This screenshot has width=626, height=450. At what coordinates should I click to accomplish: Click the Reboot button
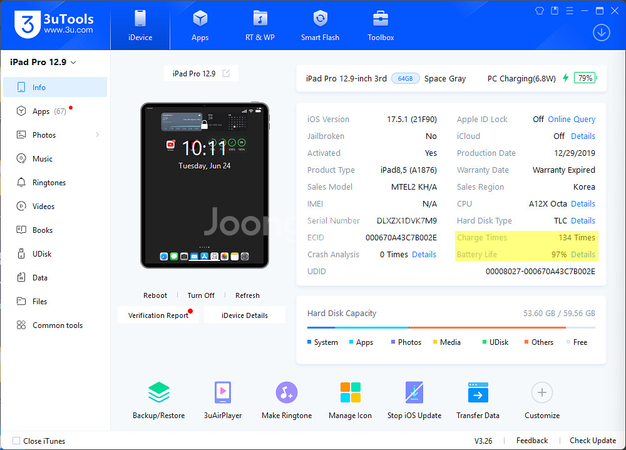[155, 295]
